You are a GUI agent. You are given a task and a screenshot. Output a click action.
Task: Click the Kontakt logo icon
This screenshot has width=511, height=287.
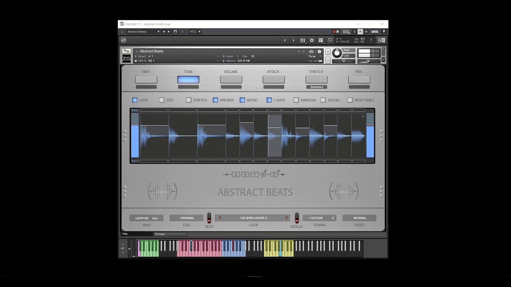click(x=123, y=40)
